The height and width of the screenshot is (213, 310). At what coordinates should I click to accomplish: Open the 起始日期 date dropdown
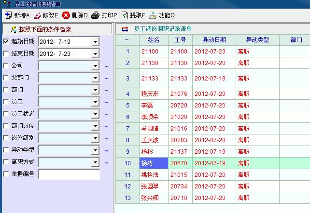pyautogui.click(x=95, y=42)
